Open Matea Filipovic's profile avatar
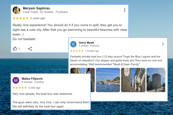Screen dimensions: 173x115 click(16, 80)
